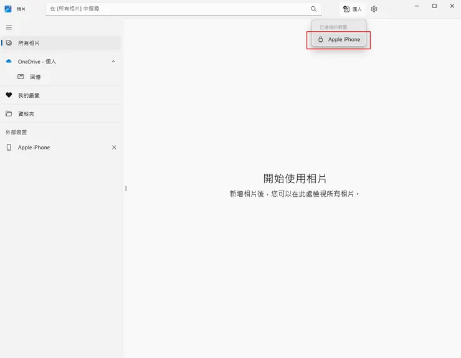Click the magnifier search icon
The image size is (461, 358).
(x=313, y=9)
